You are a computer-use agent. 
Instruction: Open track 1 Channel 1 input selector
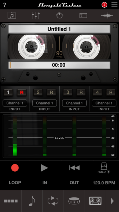click(x=15, y=103)
